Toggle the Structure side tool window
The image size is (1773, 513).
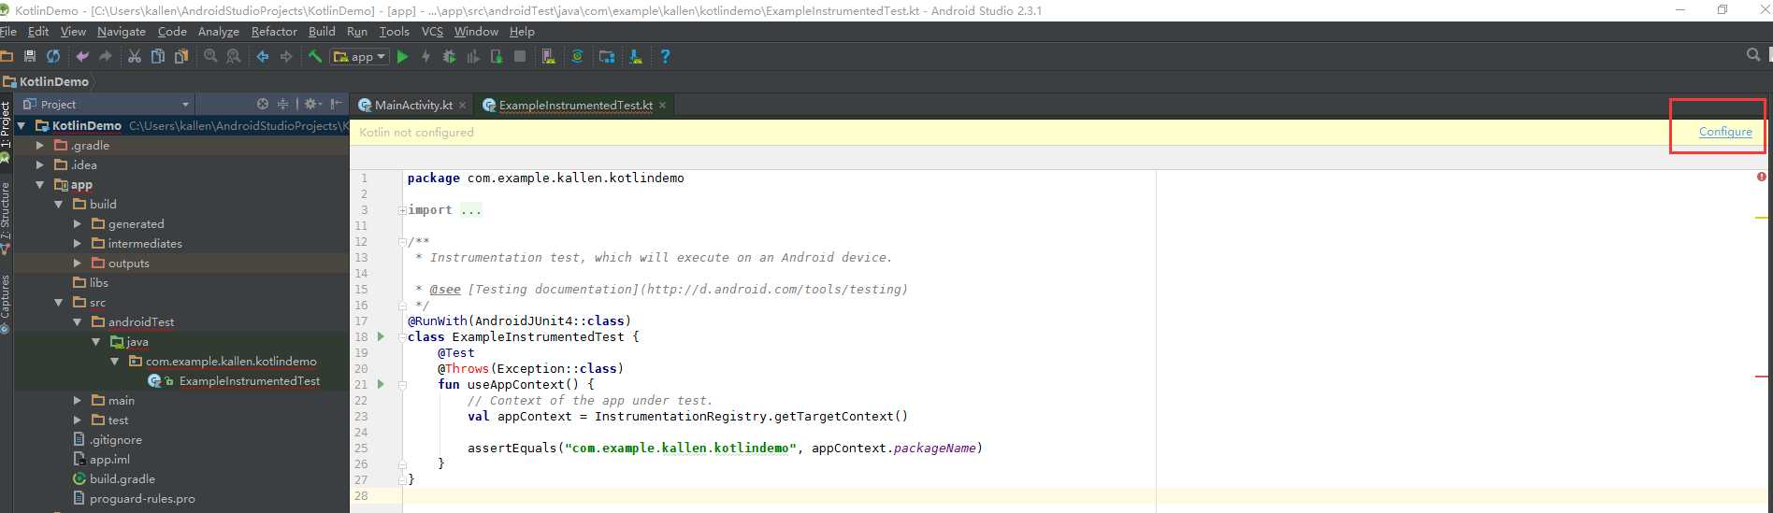pyautogui.click(x=6, y=213)
